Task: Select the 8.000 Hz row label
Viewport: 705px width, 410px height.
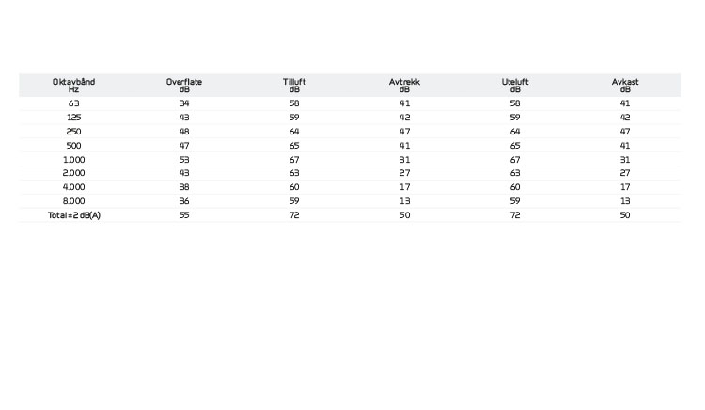Action: point(73,201)
